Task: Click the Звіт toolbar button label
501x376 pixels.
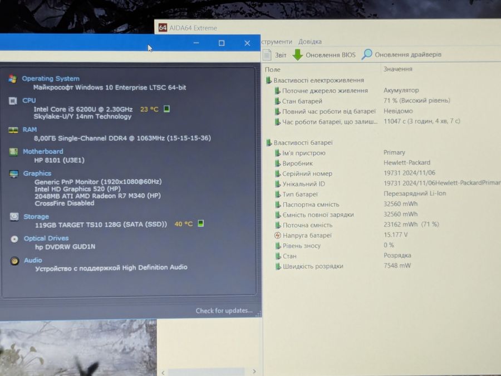Action: tap(281, 55)
